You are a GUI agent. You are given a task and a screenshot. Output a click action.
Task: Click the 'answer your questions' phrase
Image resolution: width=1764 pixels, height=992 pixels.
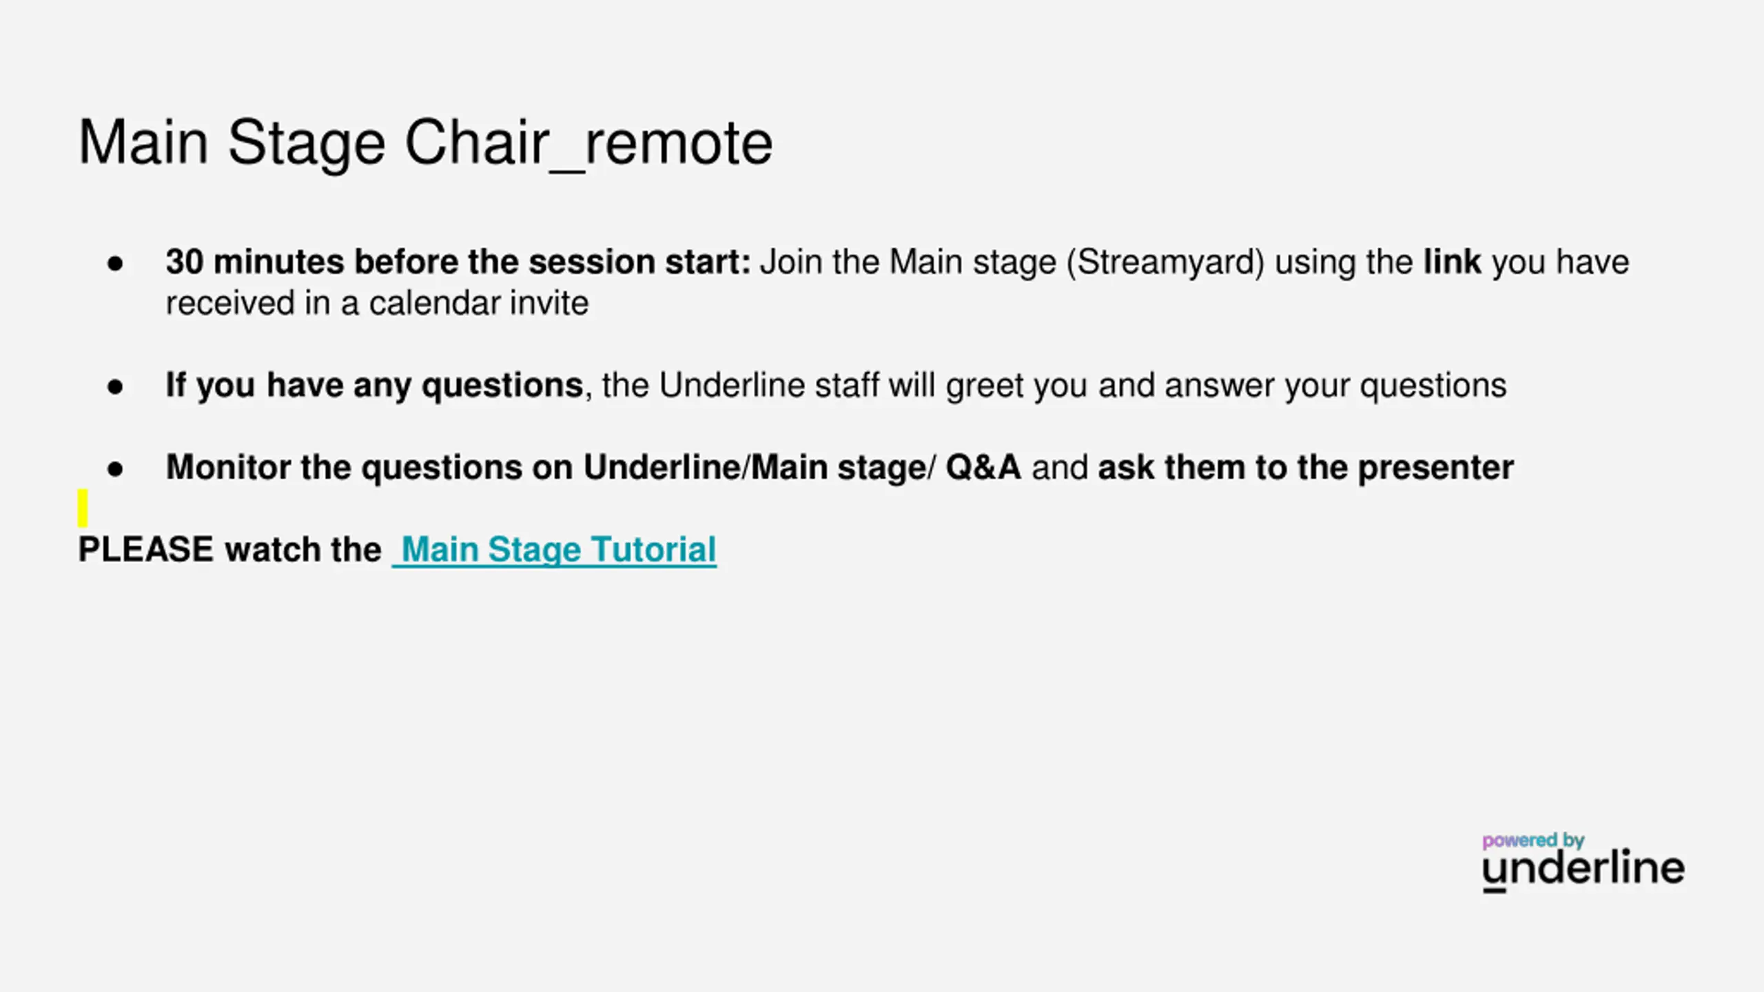point(1335,386)
